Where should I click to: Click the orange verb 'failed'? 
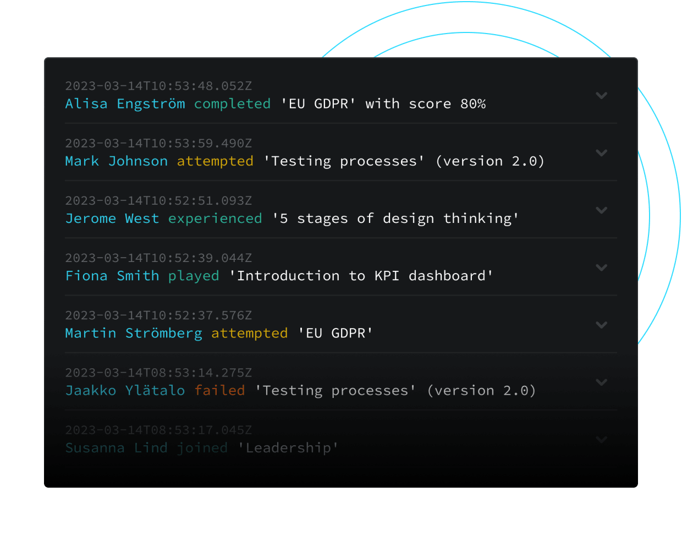pos(219,391)
